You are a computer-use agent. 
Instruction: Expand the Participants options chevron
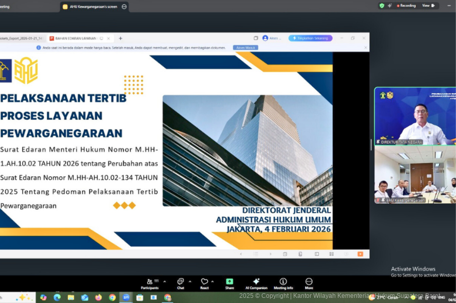pos(164,281)
